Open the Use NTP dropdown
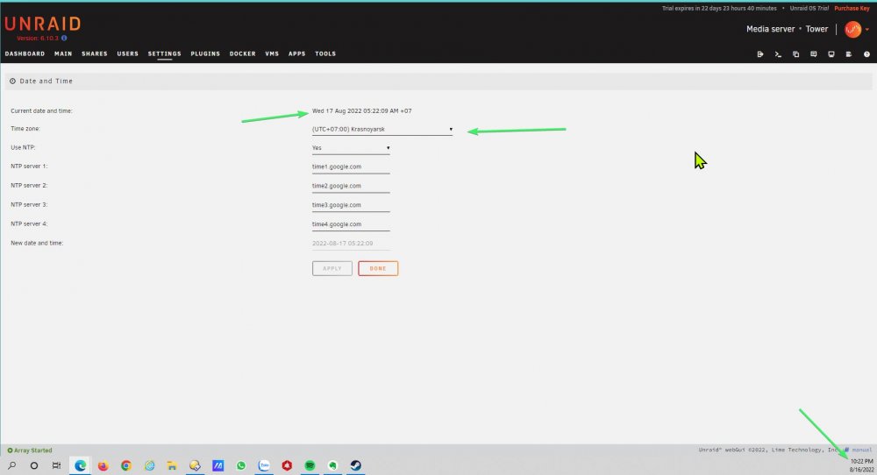877x475 pixels. [x=351, y=148]
